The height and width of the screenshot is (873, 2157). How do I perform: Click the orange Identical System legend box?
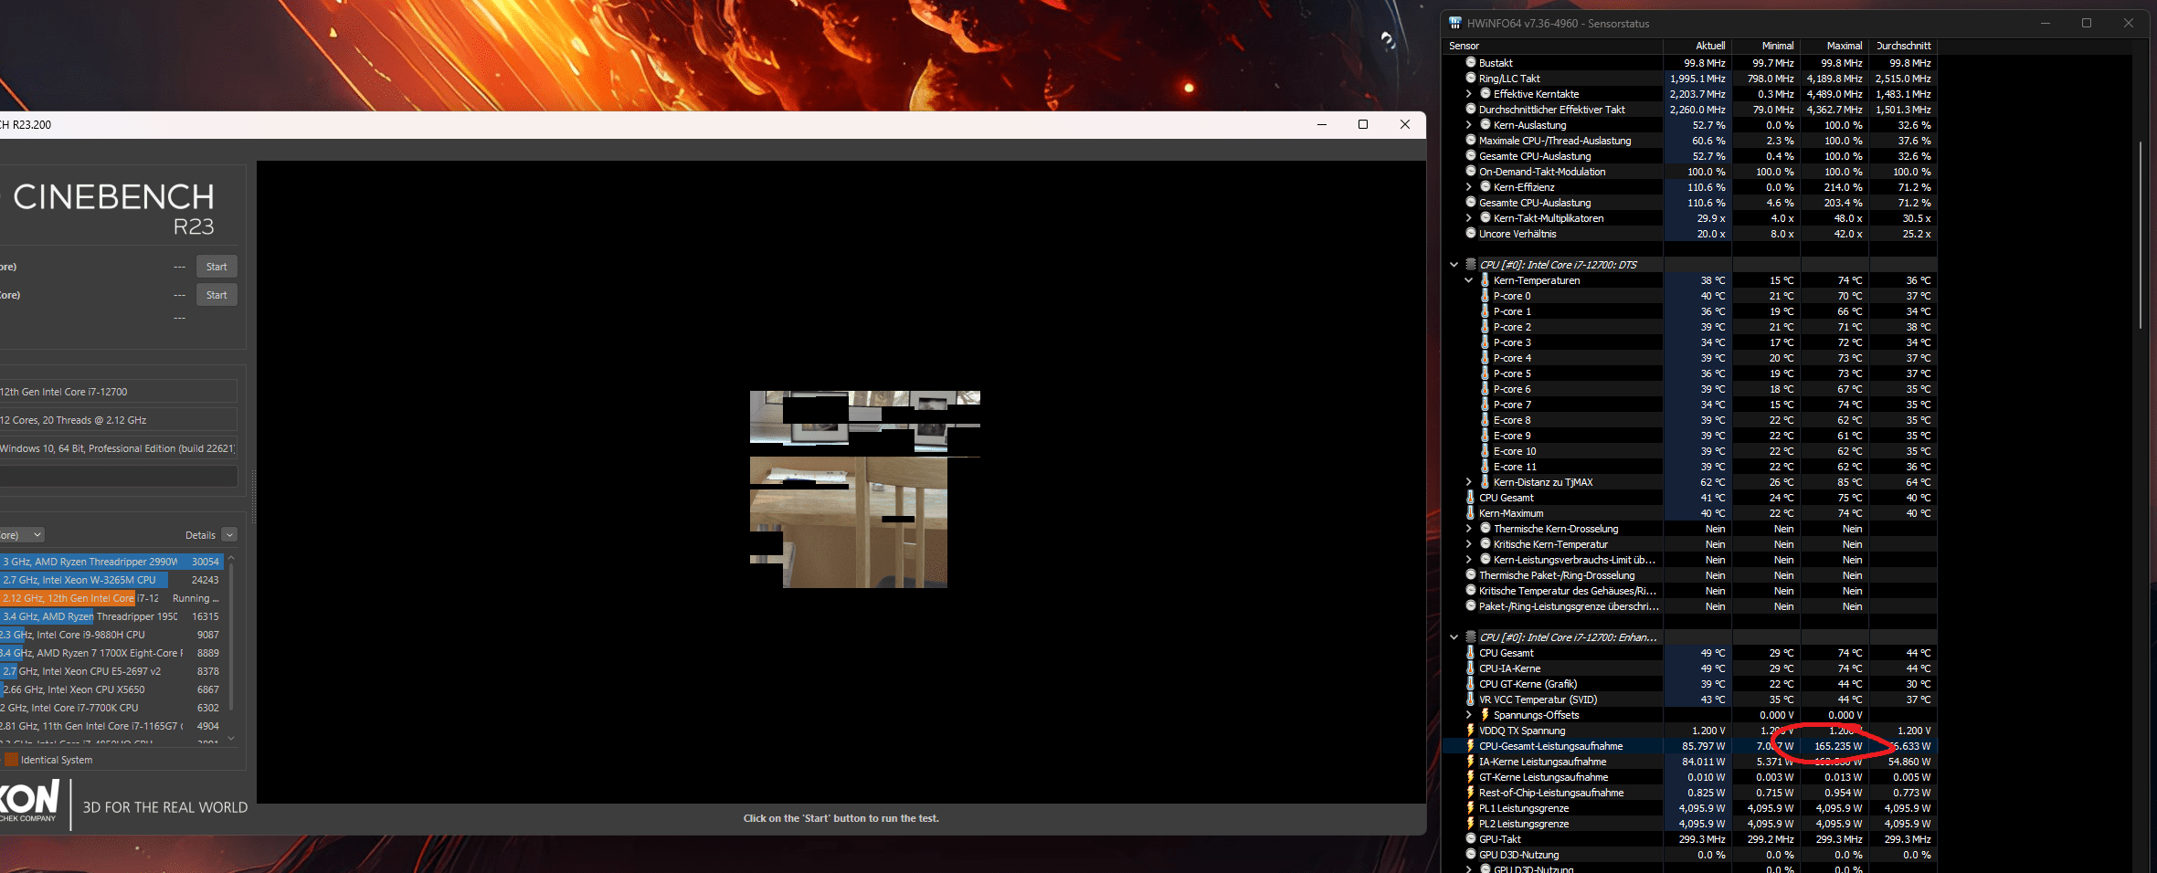pyautogui.click(x=11, y=759)
